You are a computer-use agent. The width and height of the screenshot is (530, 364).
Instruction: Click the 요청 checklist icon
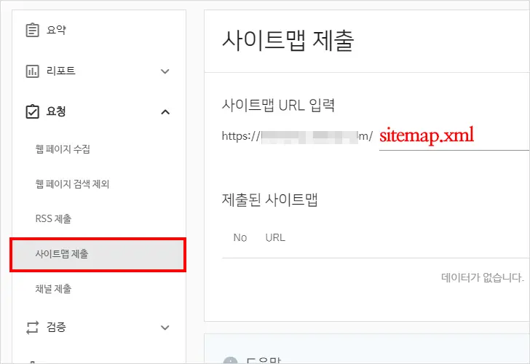coord(33,111)
